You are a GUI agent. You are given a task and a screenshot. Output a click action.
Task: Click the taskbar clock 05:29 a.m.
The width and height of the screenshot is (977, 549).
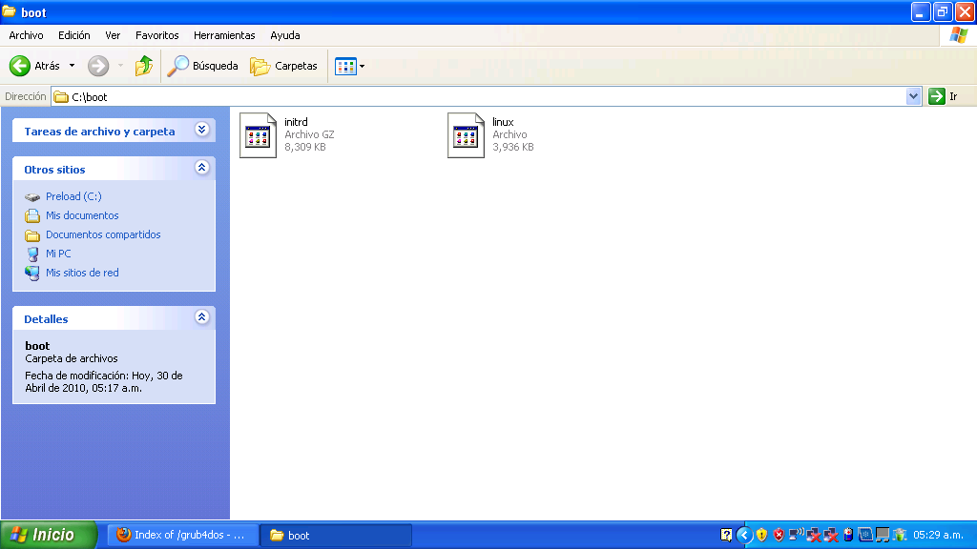click(x=939, y=536)
